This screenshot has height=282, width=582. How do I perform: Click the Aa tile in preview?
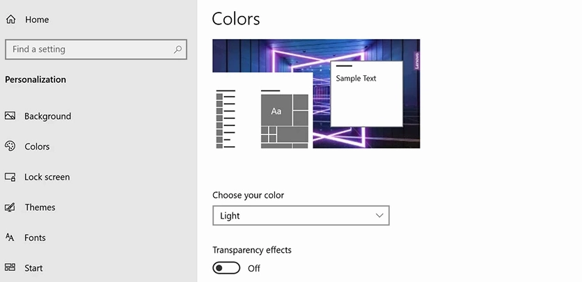[276, 111]
